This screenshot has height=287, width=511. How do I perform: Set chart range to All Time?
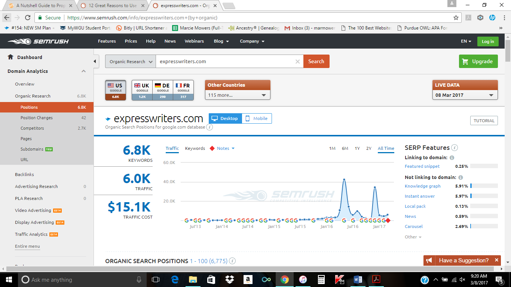[x=386, y=148]
